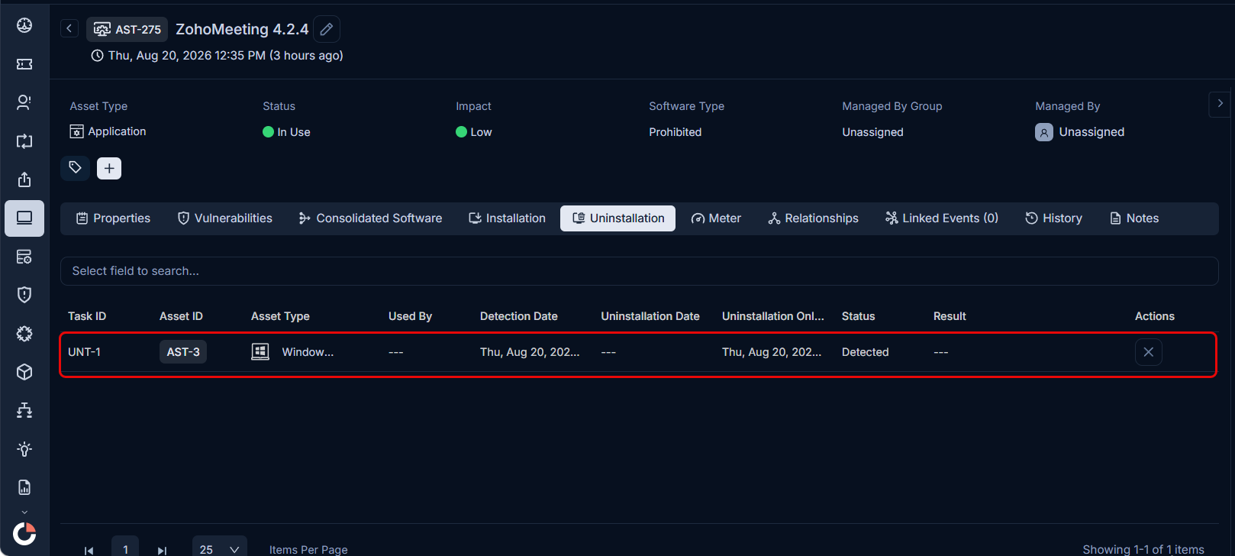This screenshot has width=1235, height=556.
Task: Open the release upload icon in the sidebar
Action: (24, 179)
